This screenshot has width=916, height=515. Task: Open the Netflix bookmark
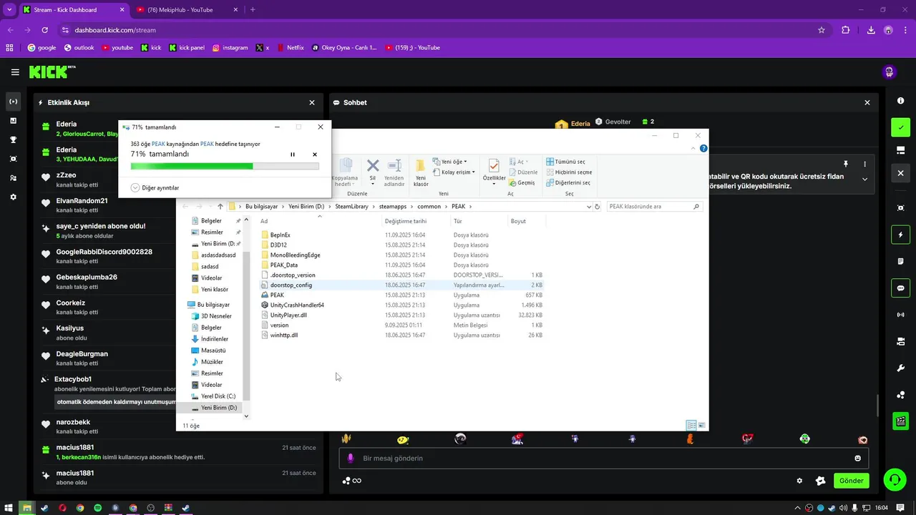pos(290,47)
